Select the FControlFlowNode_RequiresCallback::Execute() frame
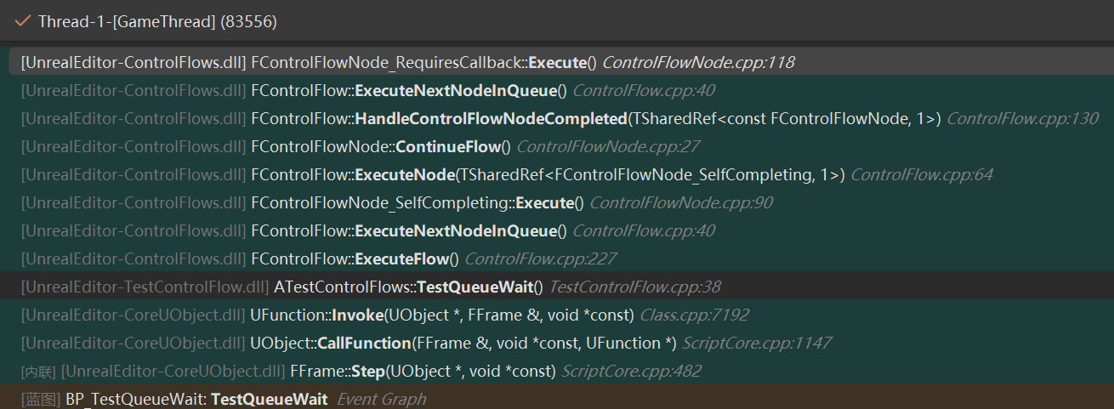The width and height of the screenshot is (1114, 409). pos(424,63)
